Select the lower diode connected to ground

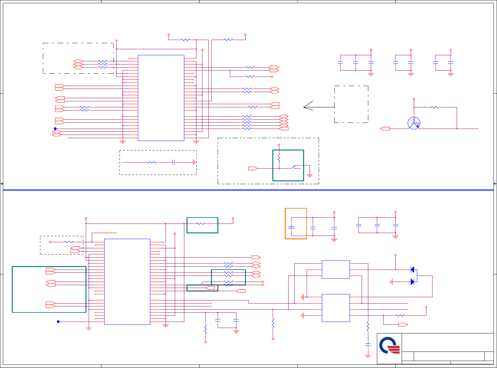[x=412, y=282]
